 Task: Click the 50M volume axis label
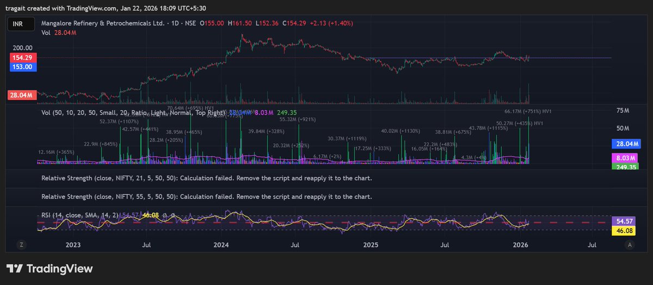click(x=623, y=129)
